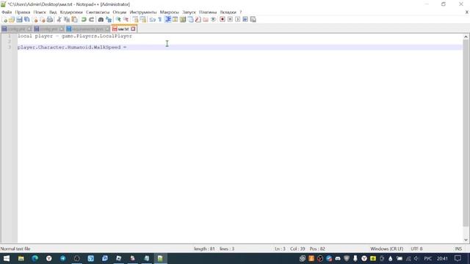Click the Zoom Out toolbar icon

pyautogui.click(x=126, y=20)
